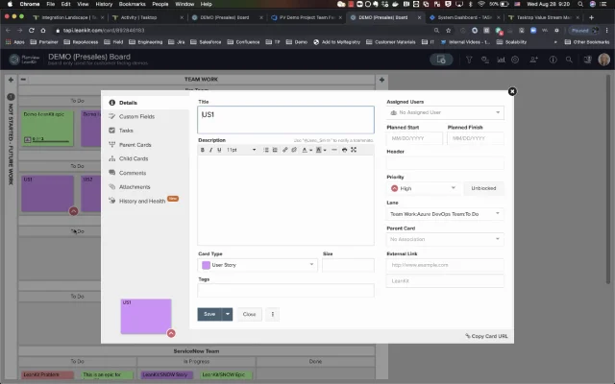Image resolution: width=615 pixels, height=384 pixels.
Task: Insert bulleted list in description
Action: click(x=266, y=150)
